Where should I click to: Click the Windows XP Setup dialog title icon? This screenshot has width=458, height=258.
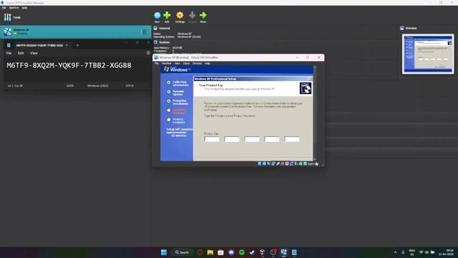coord(306,88)
